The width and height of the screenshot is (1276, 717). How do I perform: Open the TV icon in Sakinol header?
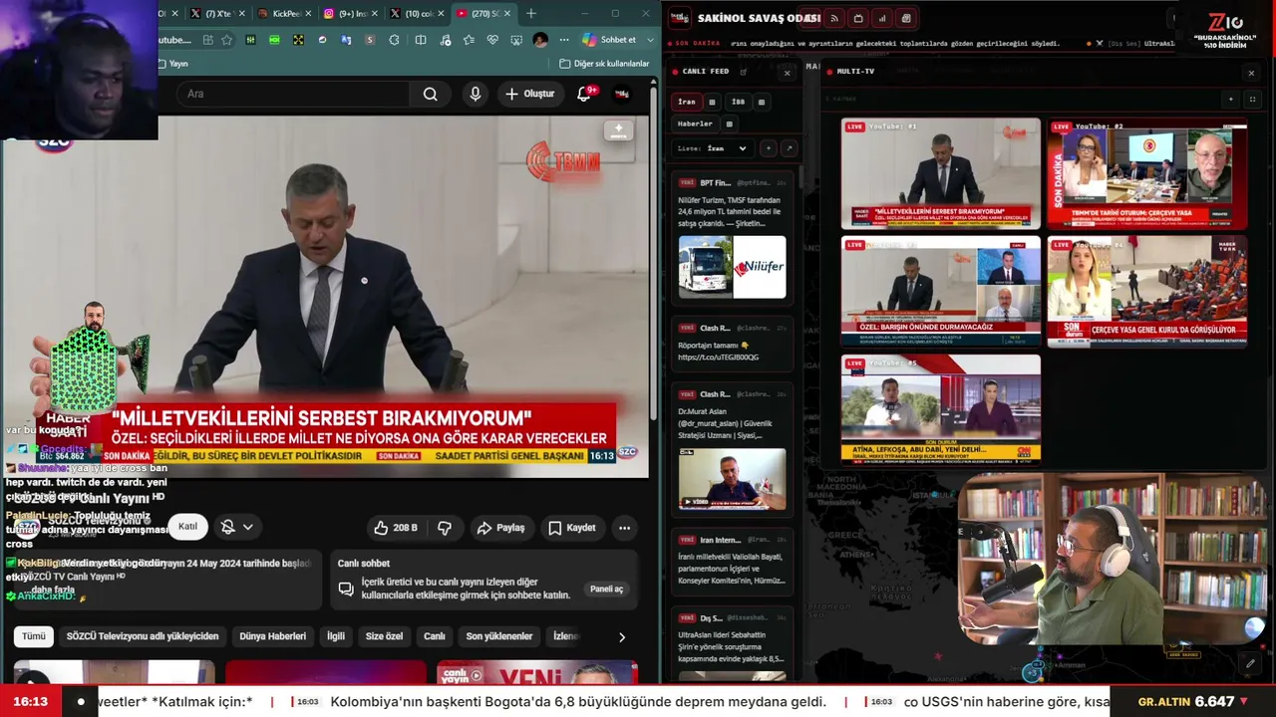(x=858, y=18)
